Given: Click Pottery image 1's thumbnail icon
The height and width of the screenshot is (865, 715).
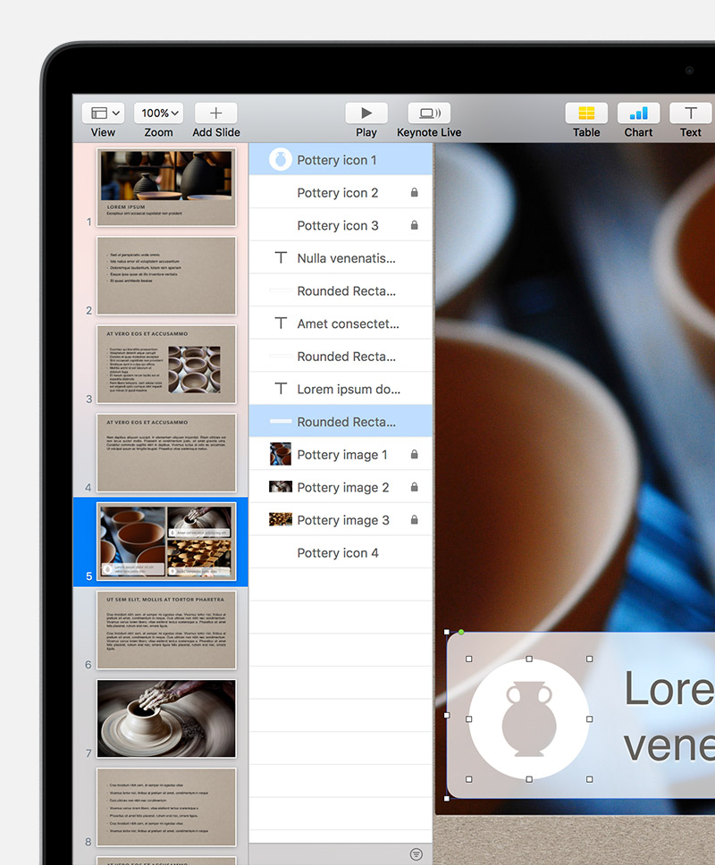Looking at the screenshot, I should click(281, 454).
